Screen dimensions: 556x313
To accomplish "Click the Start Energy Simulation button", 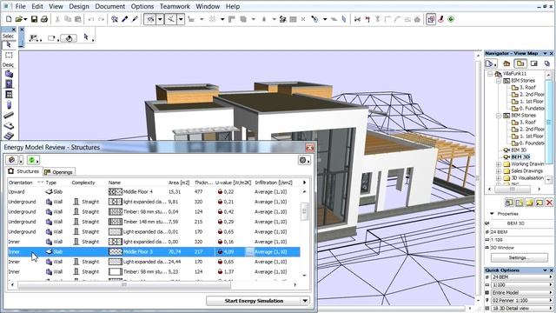I will coord(254,301).
